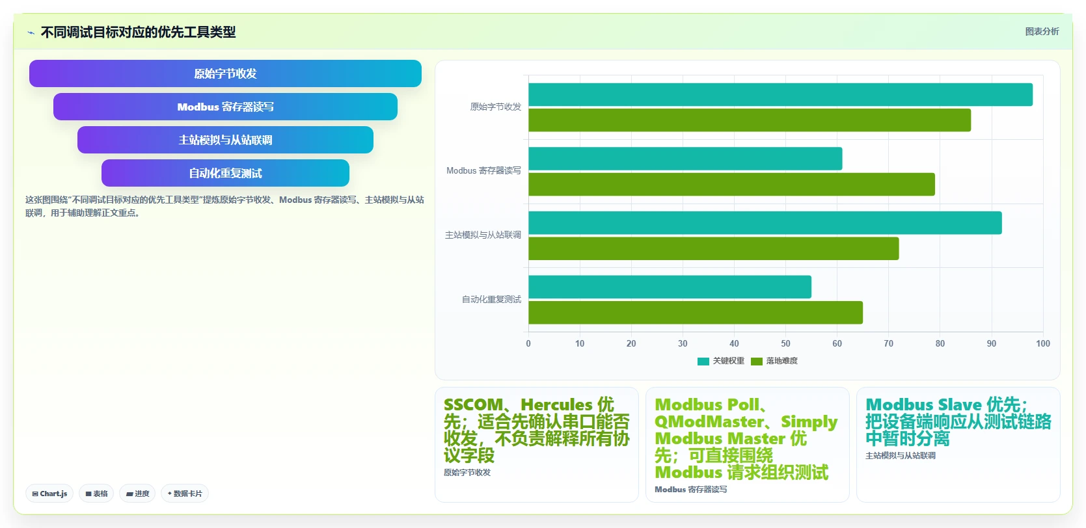Click the teal 关键权重 bar for 原始字节收发
The image size is (1086, 528).
[780, 94]
